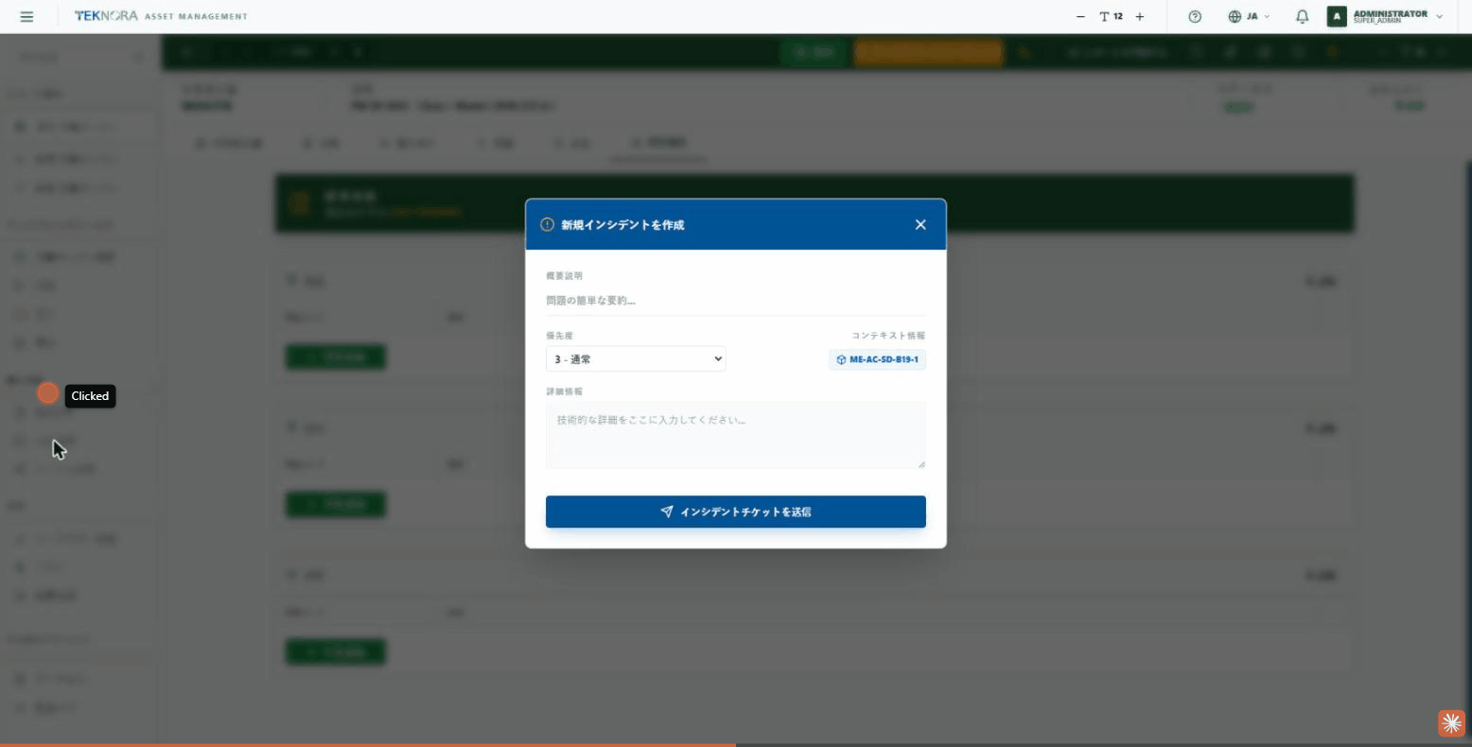Click the ME-AC-SD-B19-1 context tag
The image size is (1472, 747).
point(877,359)
